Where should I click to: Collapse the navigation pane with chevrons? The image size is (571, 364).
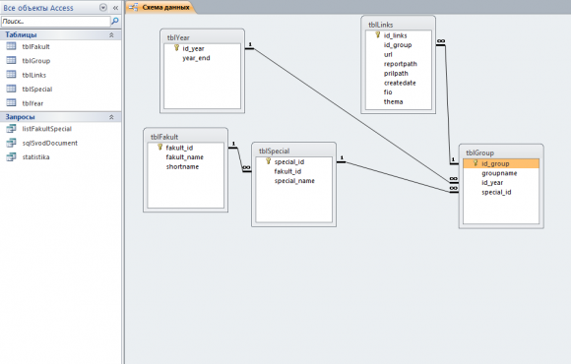[x=115, y=8]
